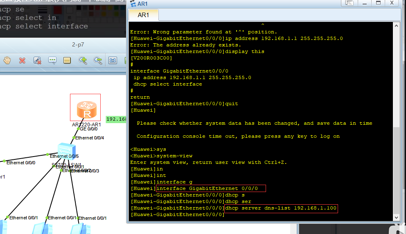Click the AR1 window restore panes icon
The height and width of the screenshot is (234, 406).
[349, 3]
